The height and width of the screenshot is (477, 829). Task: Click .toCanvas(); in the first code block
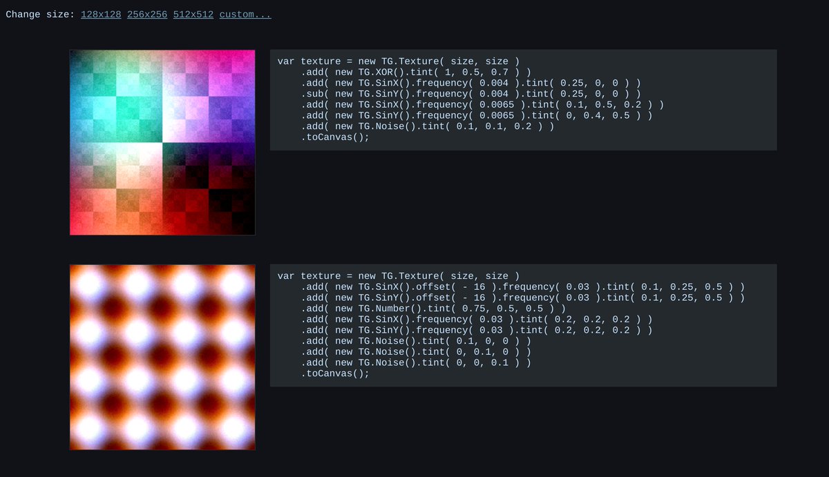(335, 137)
